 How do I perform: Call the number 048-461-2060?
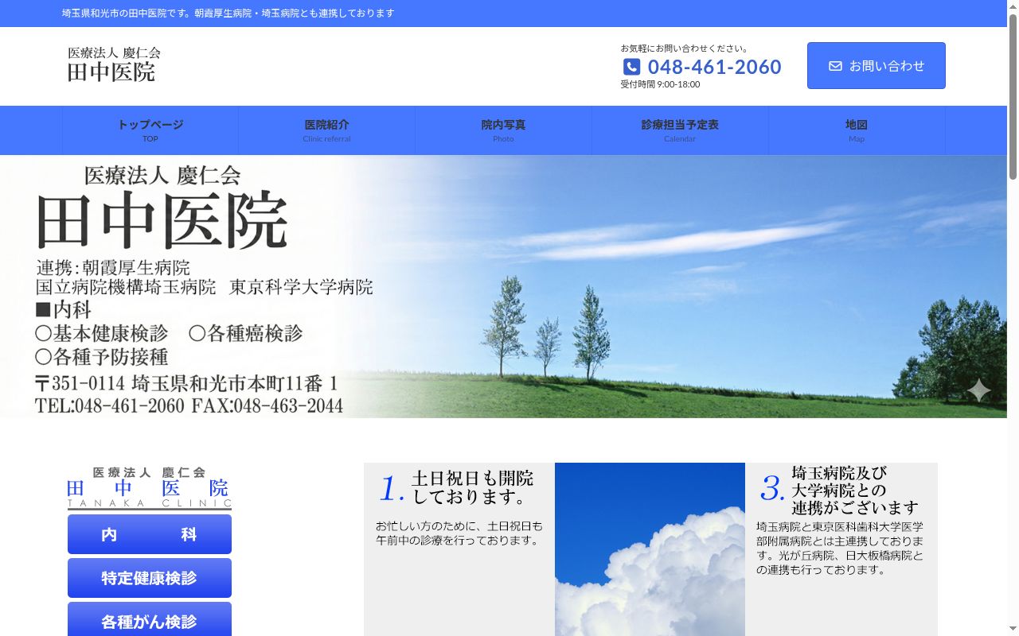point(715,67)
